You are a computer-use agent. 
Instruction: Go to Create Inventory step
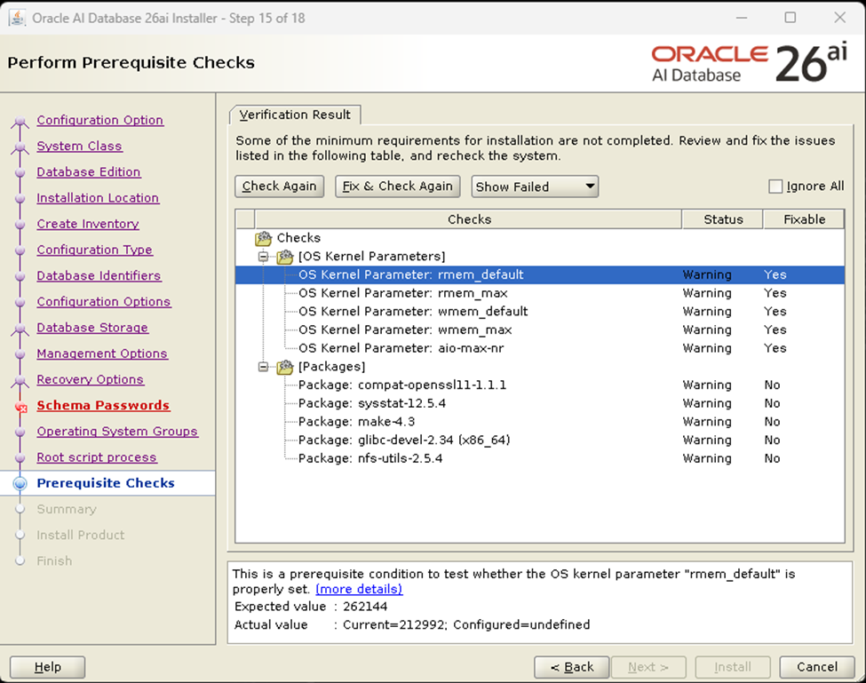click(x=88, y=224)
